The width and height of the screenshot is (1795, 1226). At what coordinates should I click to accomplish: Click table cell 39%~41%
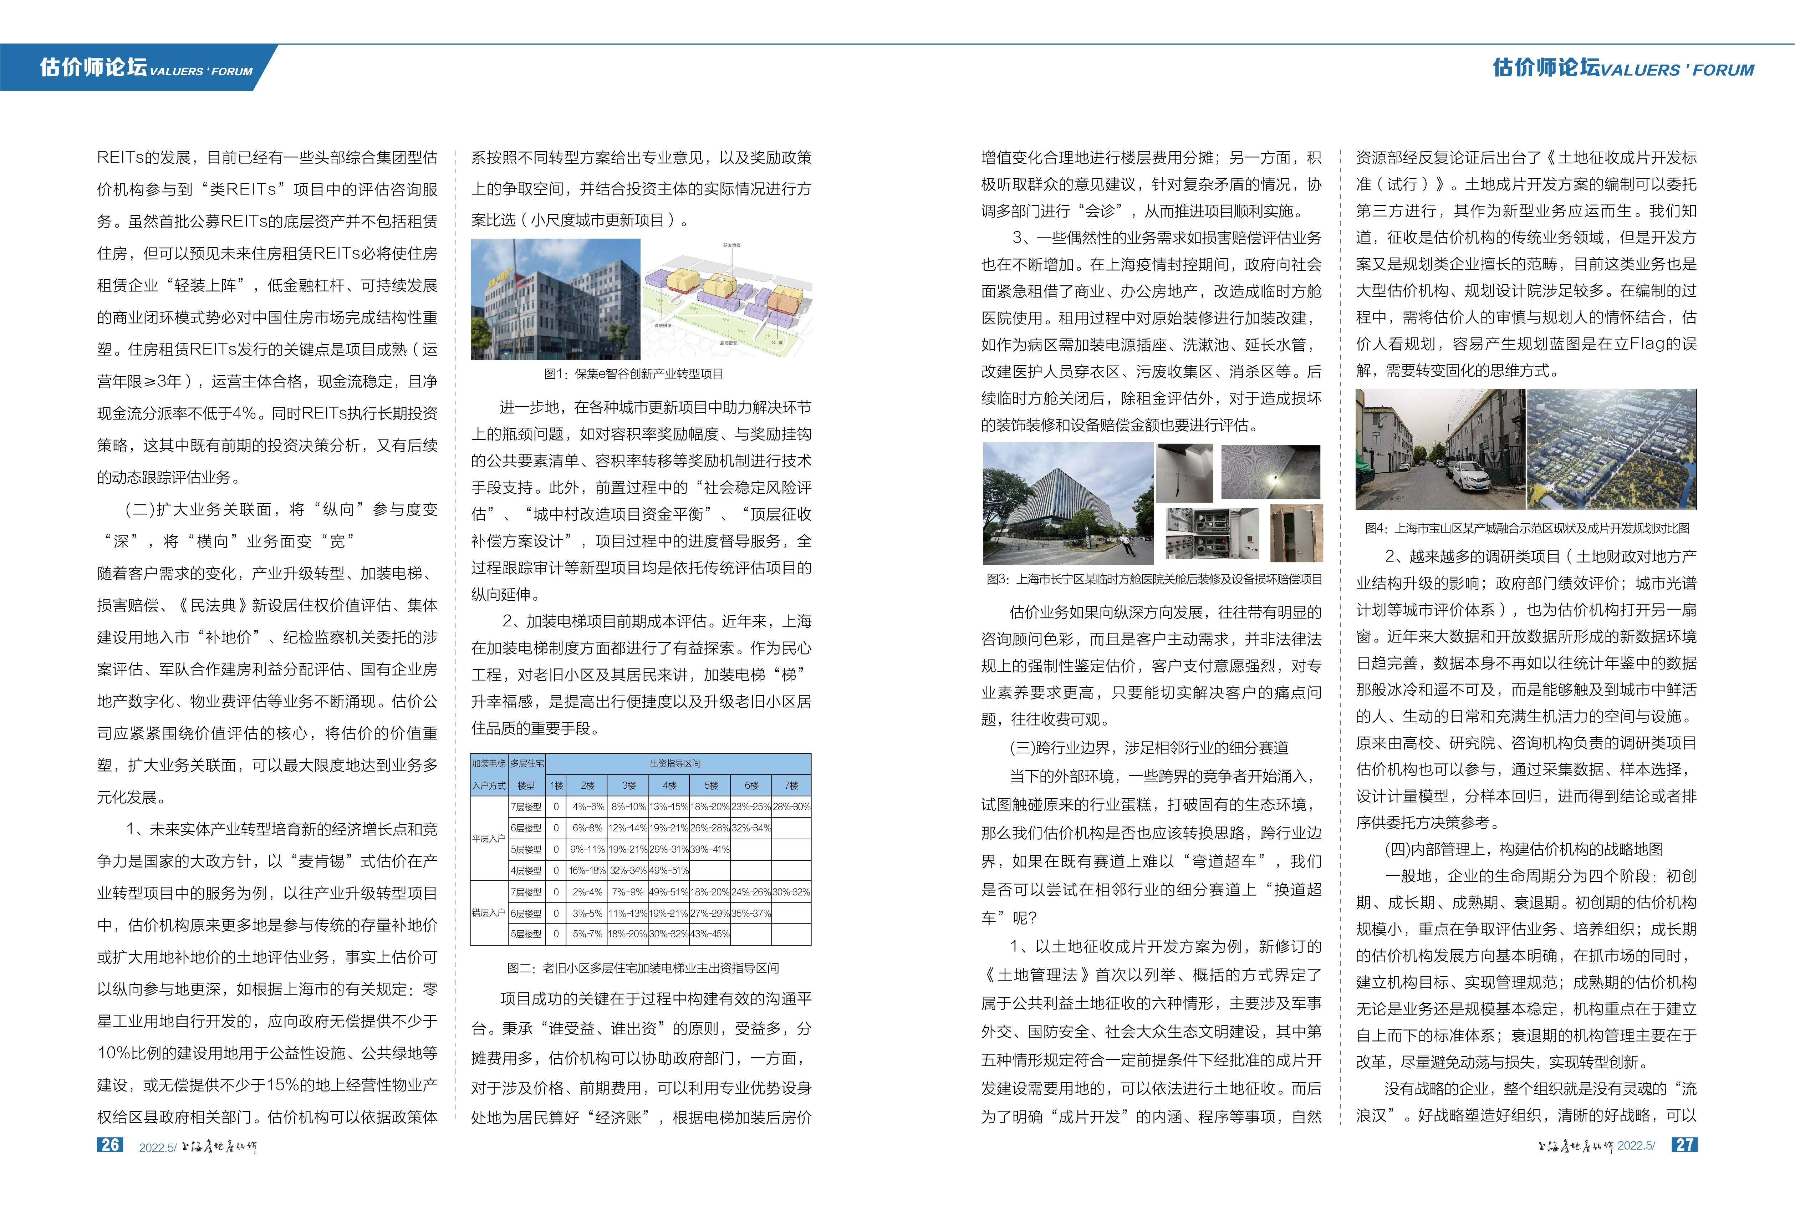[710, 849]
